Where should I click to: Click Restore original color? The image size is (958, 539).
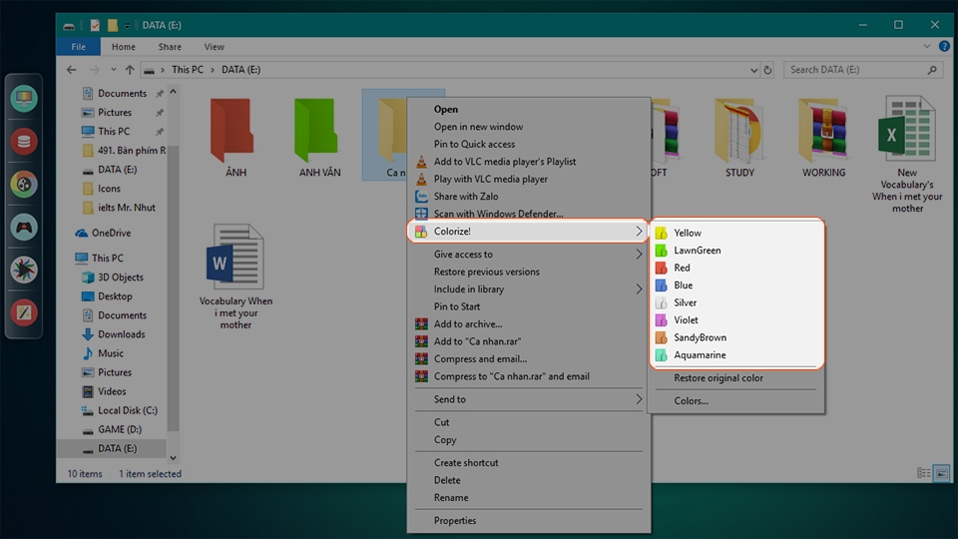point(718,378)
